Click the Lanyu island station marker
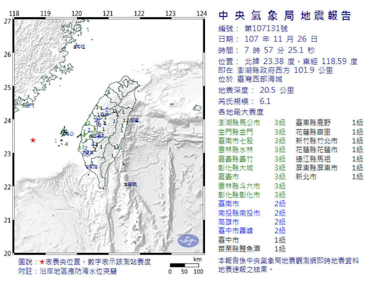The width and height of the screenshot is (376, 282). coord(126,184)
